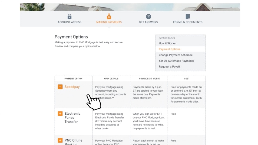Click 'When you sign up for EFT' text
The height and width of the screenshot is (145, 258).
tap(148, 121)
